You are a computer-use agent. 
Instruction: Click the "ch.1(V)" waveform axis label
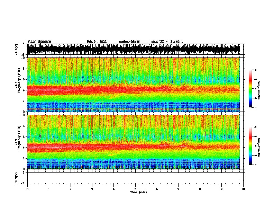[17, 49]
